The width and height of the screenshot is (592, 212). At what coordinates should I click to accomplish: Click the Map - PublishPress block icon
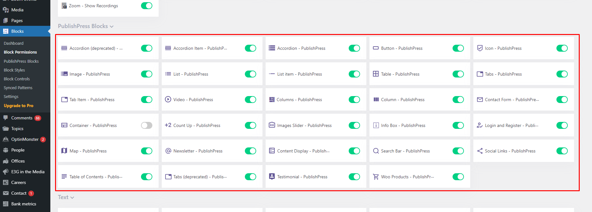[64, 151]
